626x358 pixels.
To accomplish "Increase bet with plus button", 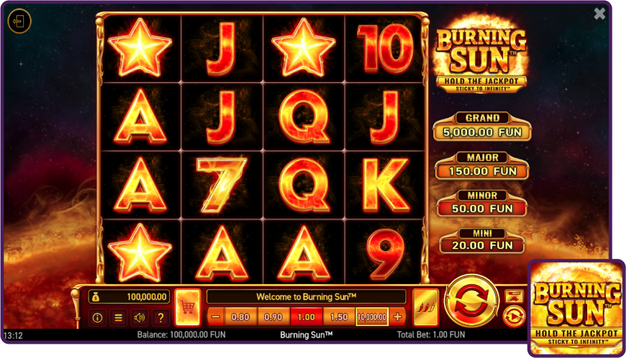I will (397, 317).
